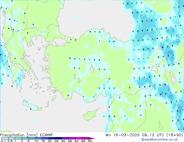
Task: Click the 10–15 mm legend color swatch
Action: [39, 138]
